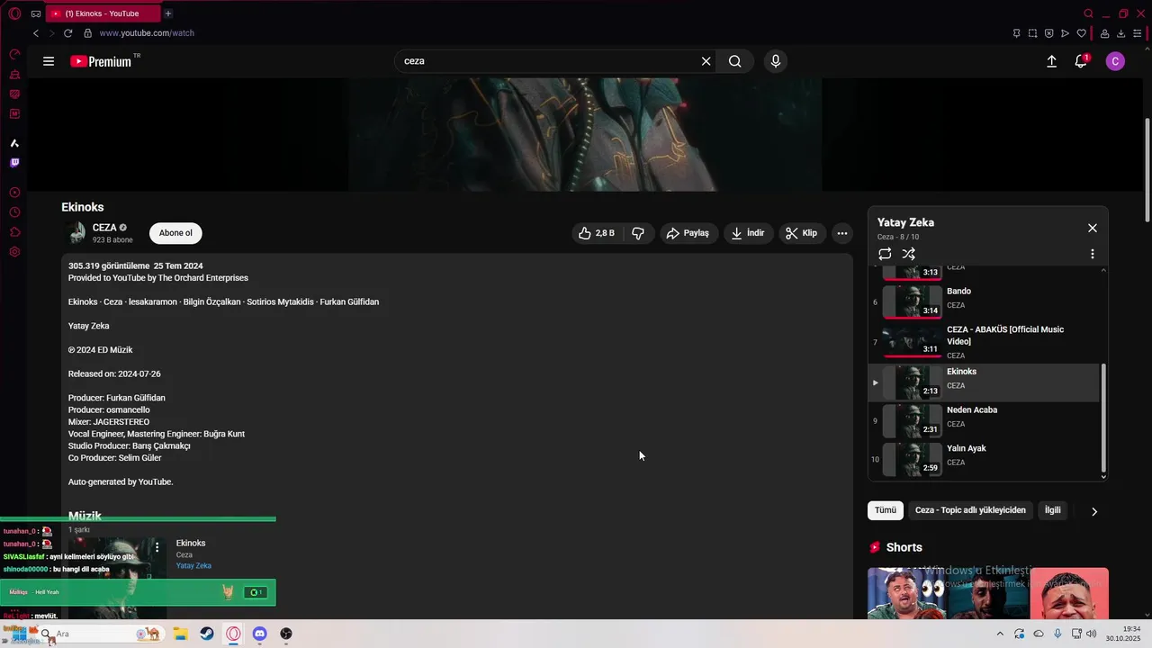Image resolution: width=1152 pixels, height=648 pixels.
Task: Open Yatay Zeka playlist options menu
Action: tap(1093, 254)
